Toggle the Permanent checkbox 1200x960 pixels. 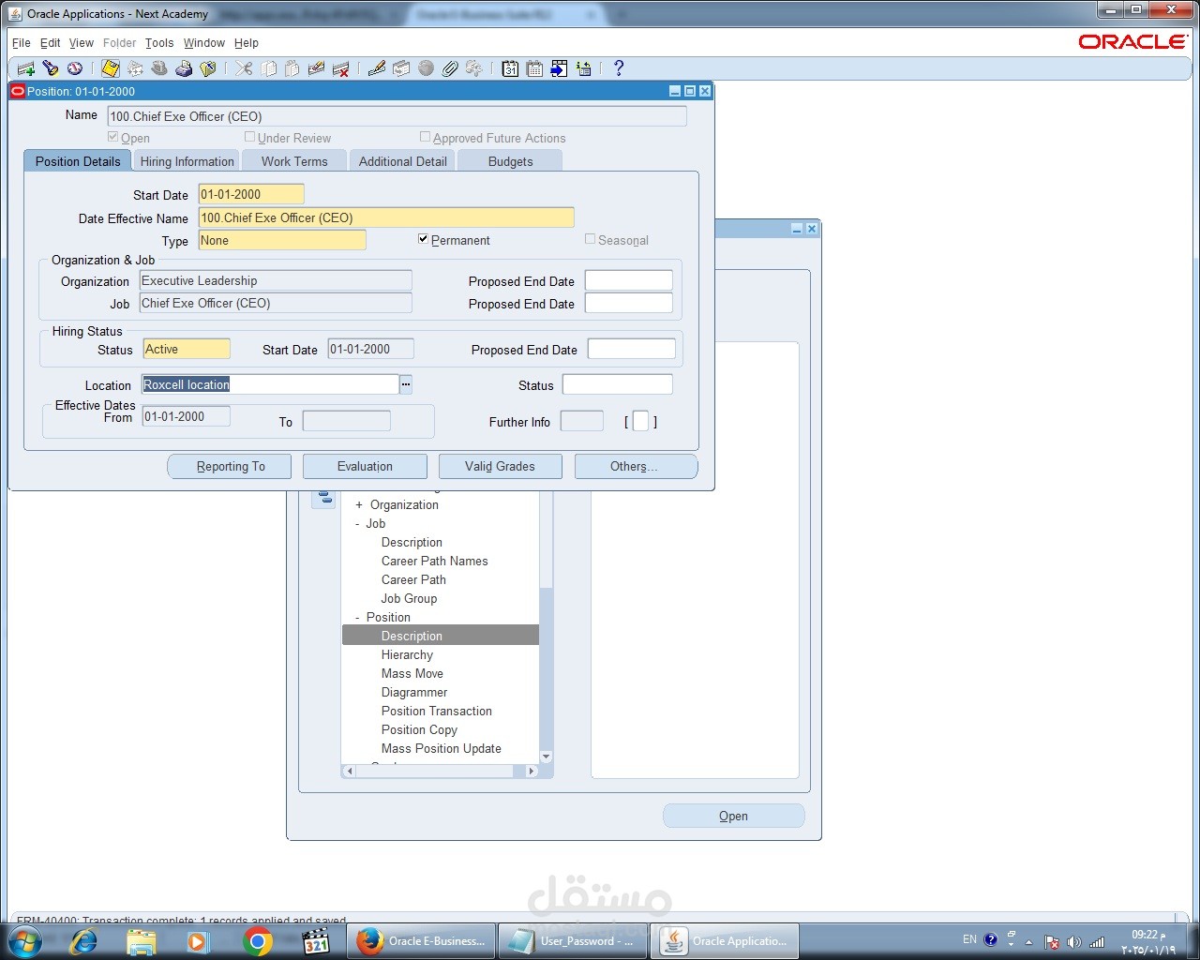(424, 239)
